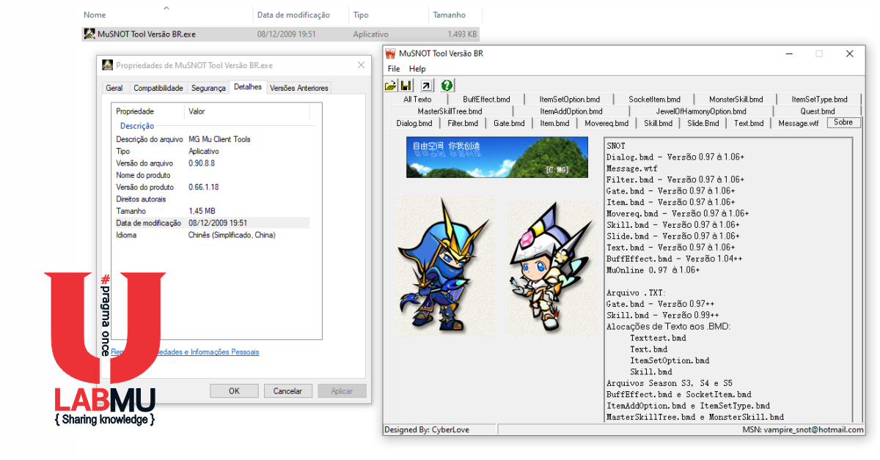Open the Help menu

tap(417, 69)
